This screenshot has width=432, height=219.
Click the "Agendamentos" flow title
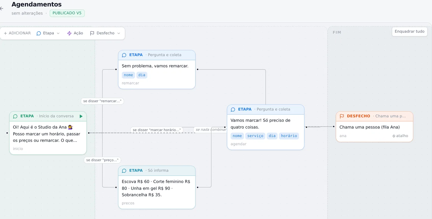(37, 4)
